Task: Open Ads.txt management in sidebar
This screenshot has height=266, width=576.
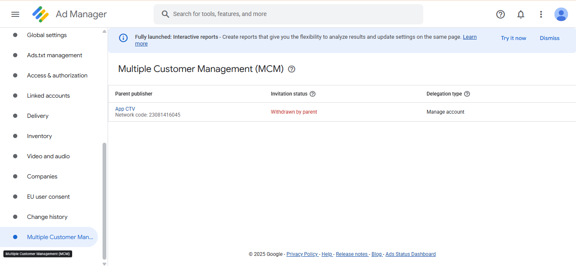Action: (x=54, y=55)
